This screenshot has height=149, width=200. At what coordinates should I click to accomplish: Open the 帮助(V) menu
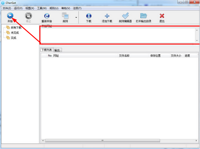pos(66,8)
